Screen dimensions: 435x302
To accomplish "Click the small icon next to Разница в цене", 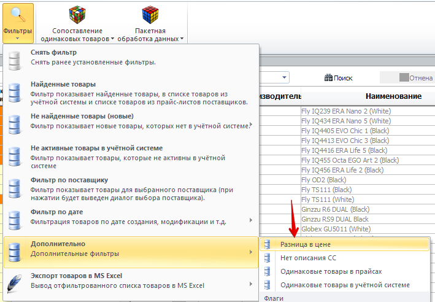I will 267,244.
